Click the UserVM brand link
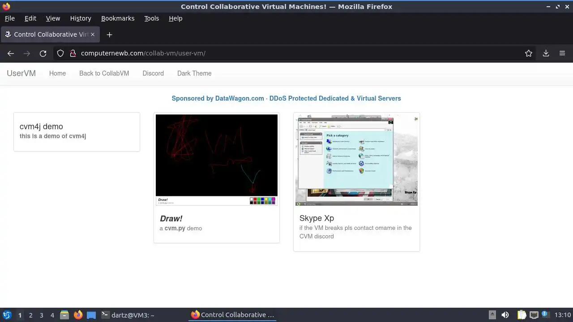Image resolution: width=573 pixels, height=322 pixels. 21,73
